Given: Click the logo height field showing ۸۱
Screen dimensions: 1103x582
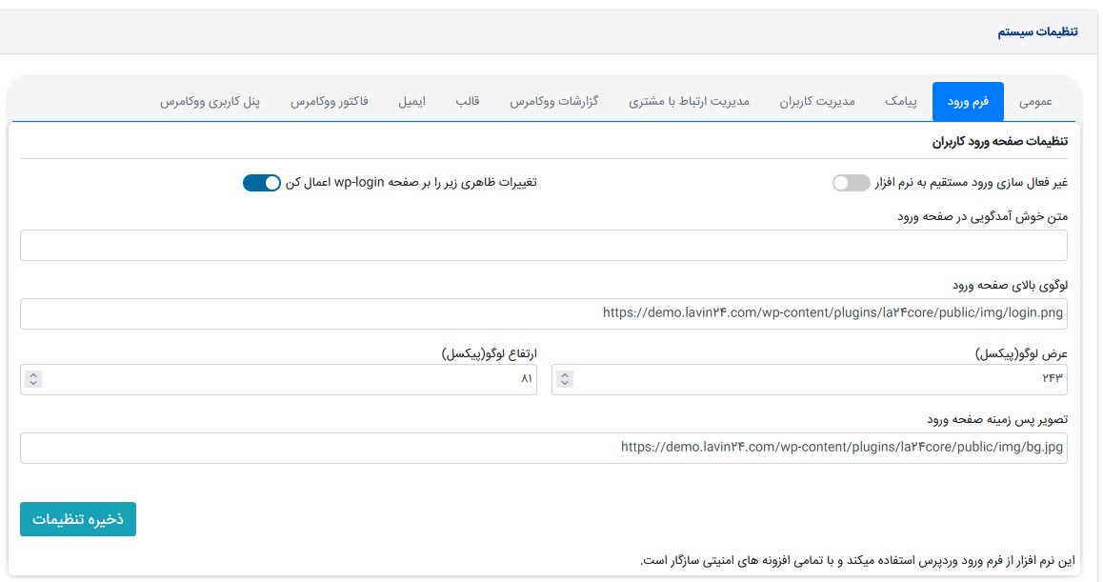Looking at the screenshot, I should (286, 379).
